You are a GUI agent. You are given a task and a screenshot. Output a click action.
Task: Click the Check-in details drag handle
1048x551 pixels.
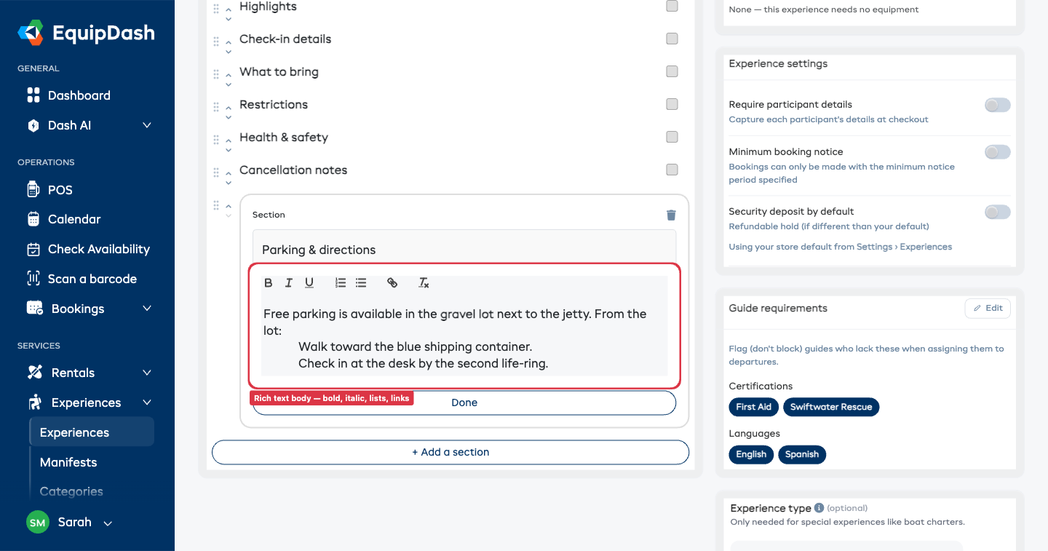coord(216,41)
